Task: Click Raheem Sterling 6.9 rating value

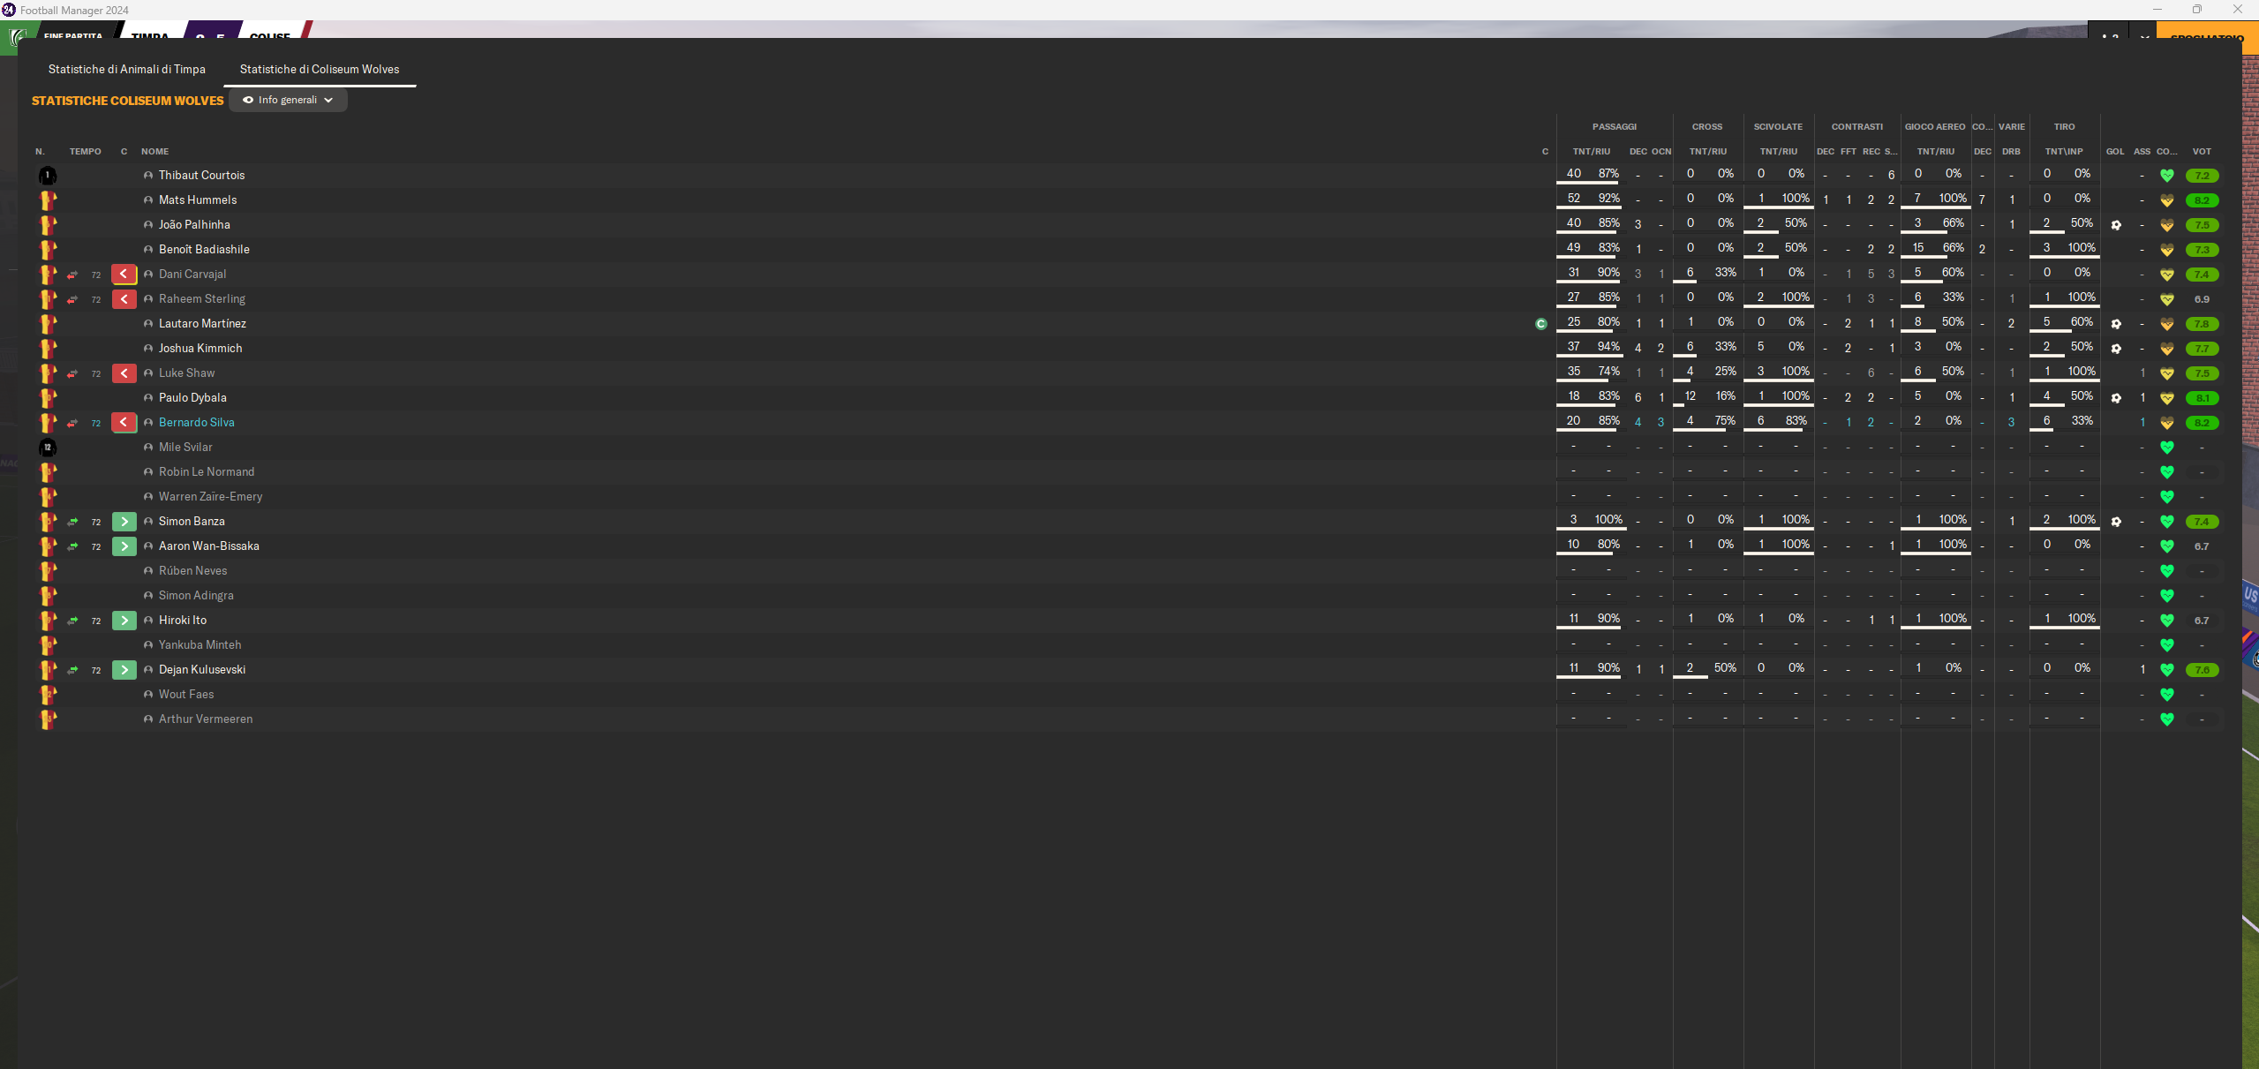Action: point(2202,299)
